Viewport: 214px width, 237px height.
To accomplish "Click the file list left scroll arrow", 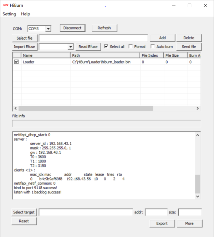I will tap(15, 108).
